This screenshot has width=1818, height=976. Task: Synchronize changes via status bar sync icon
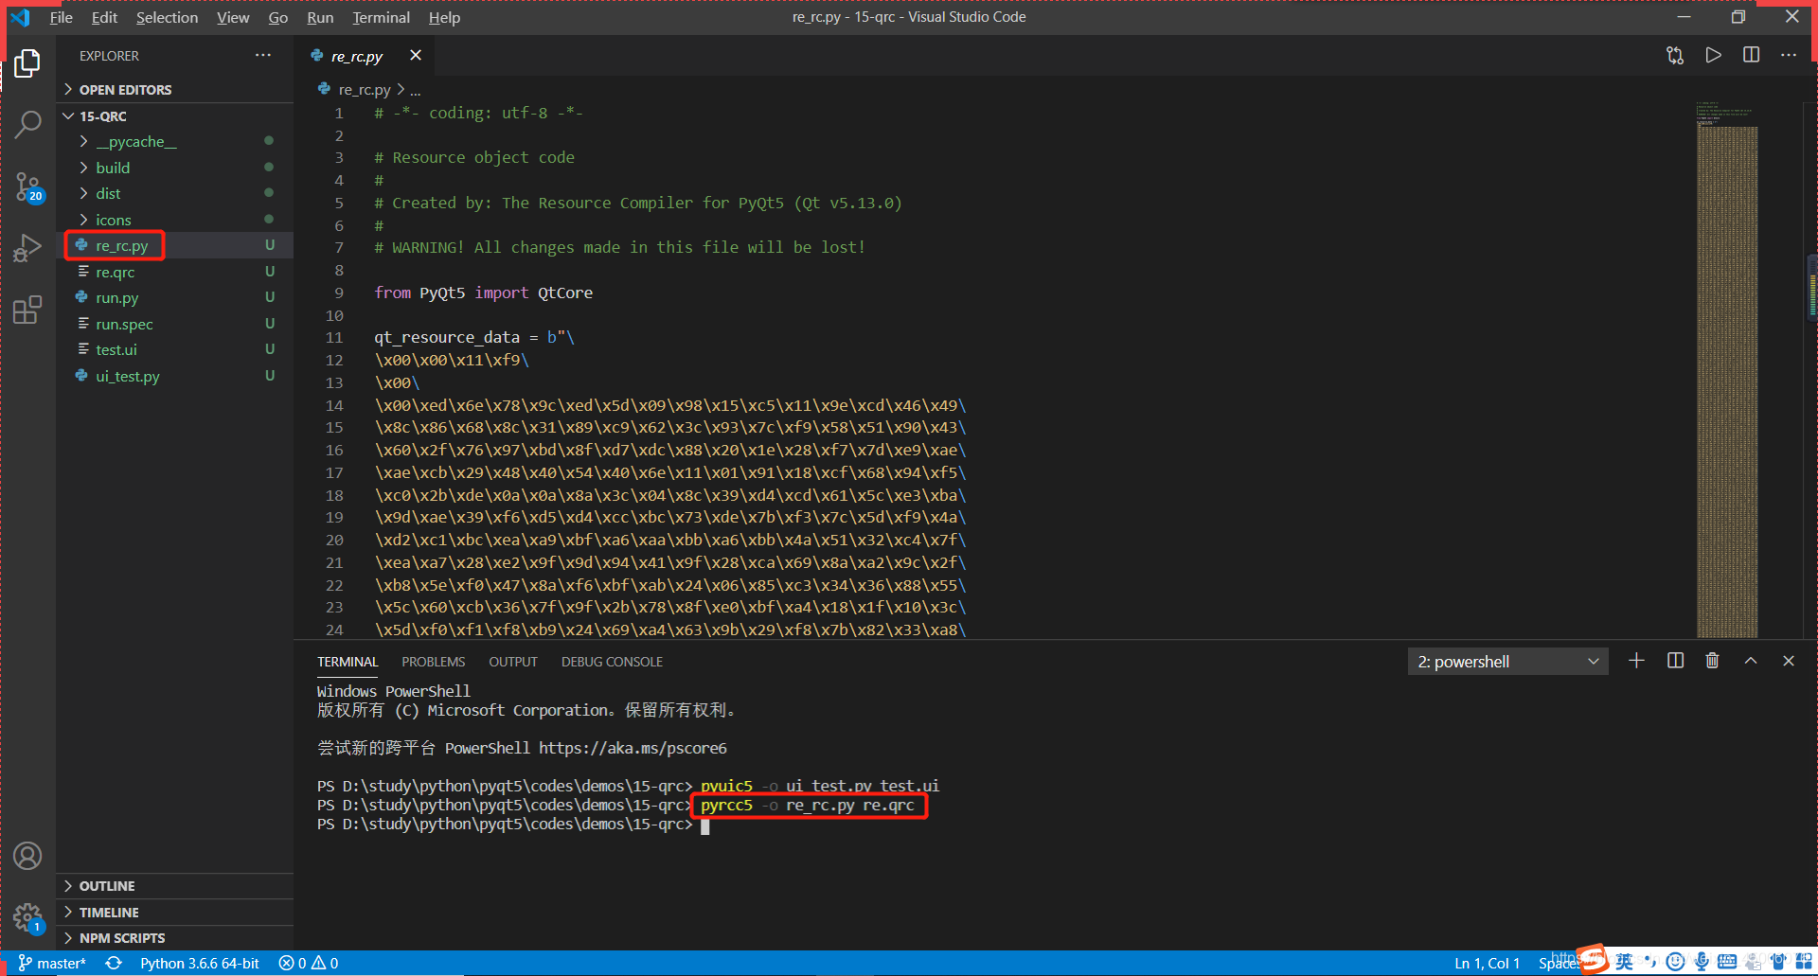click(114, 964)
